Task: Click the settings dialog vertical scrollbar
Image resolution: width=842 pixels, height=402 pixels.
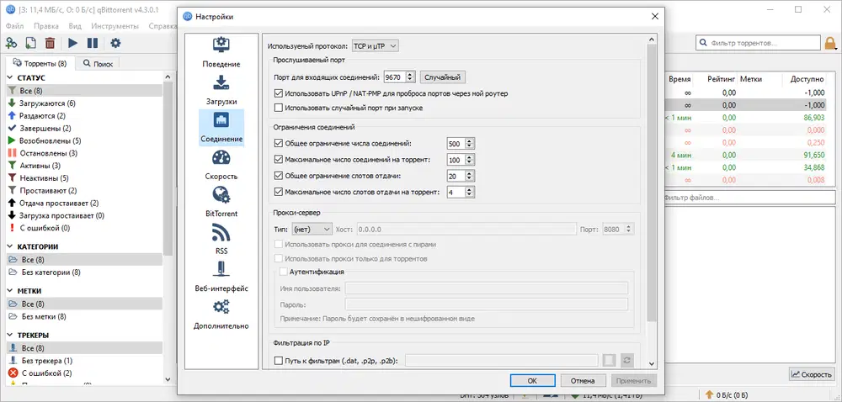Action: (652, 182)
